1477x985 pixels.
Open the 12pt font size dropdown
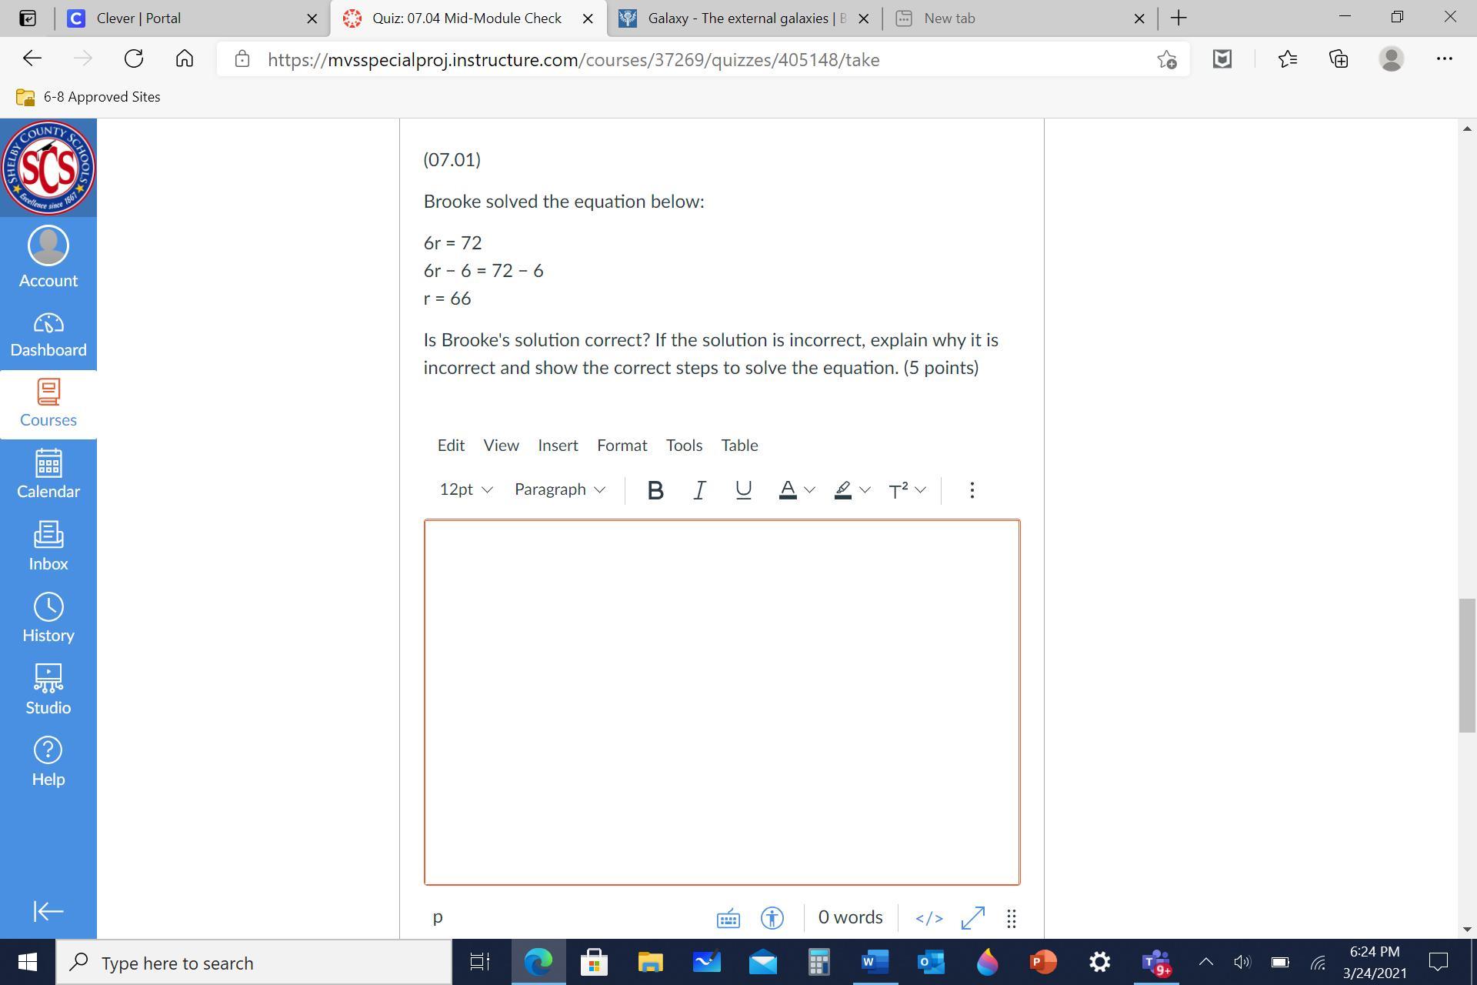pos(465,490)
